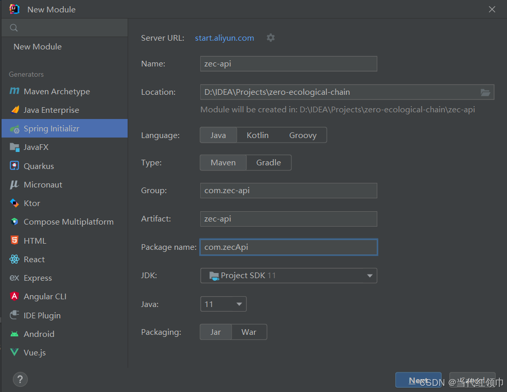
Task: Focus the Package name field
Action: click(288, 247)
